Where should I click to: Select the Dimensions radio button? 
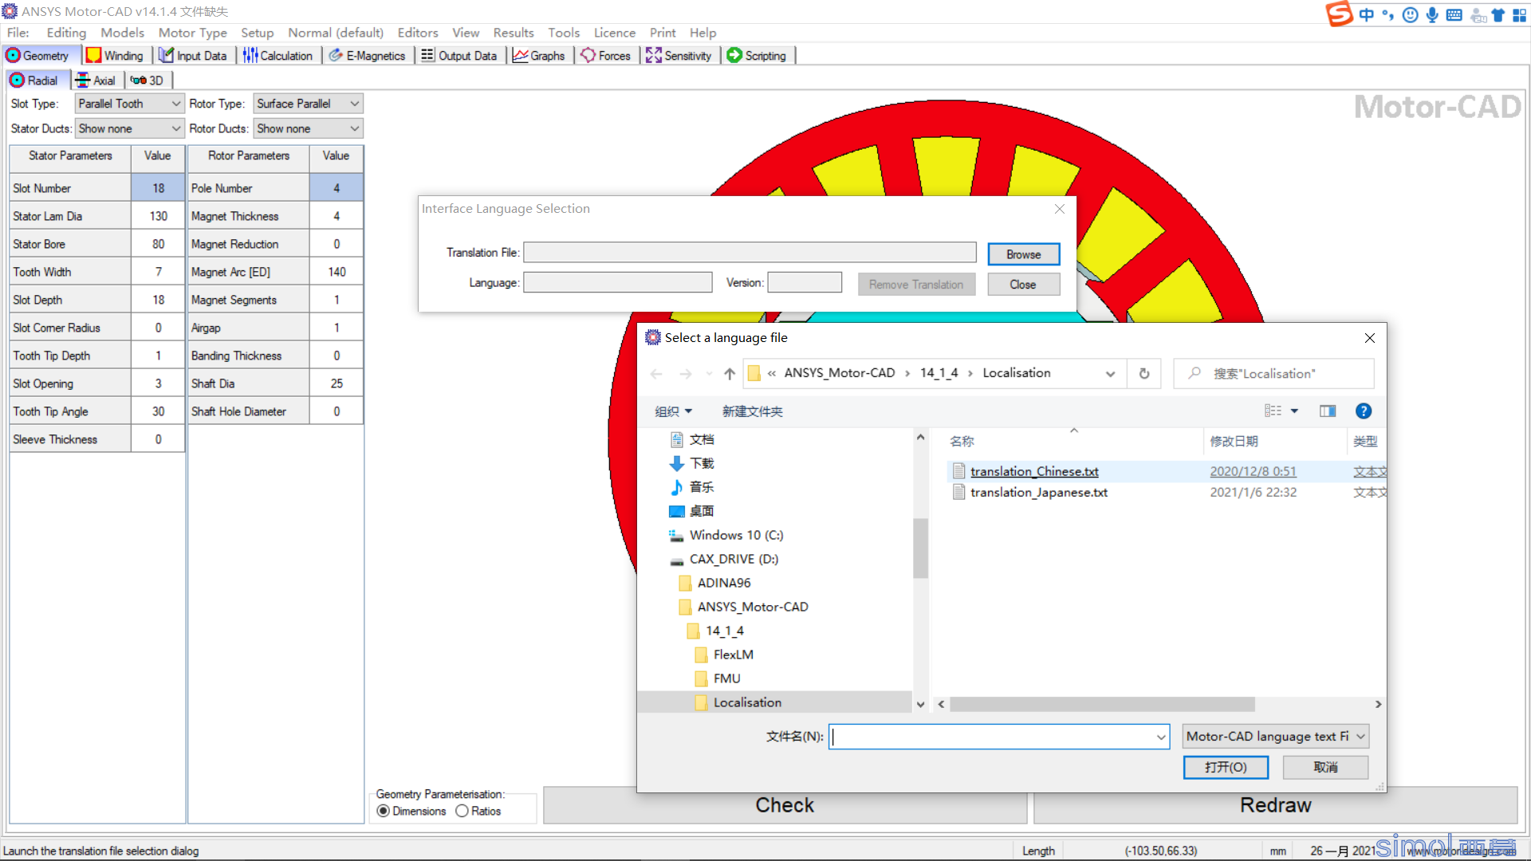click(x=384, y=812)
